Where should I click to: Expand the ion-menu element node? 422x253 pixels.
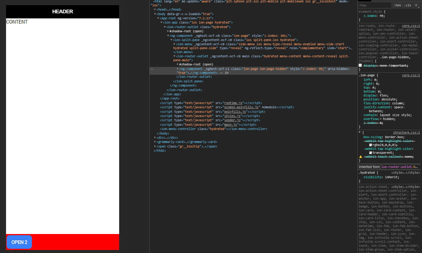(174, 44)
